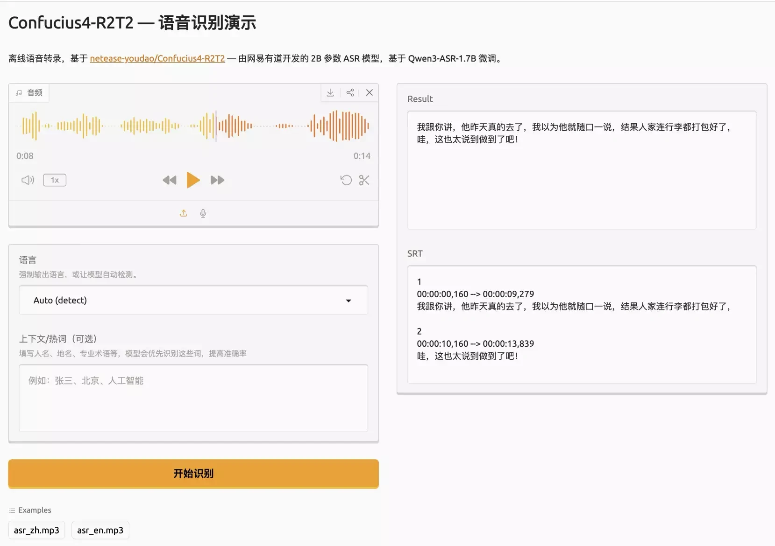Share the audio clip
This screenshot has width=775, height=546.
click(x=350, y=92)
